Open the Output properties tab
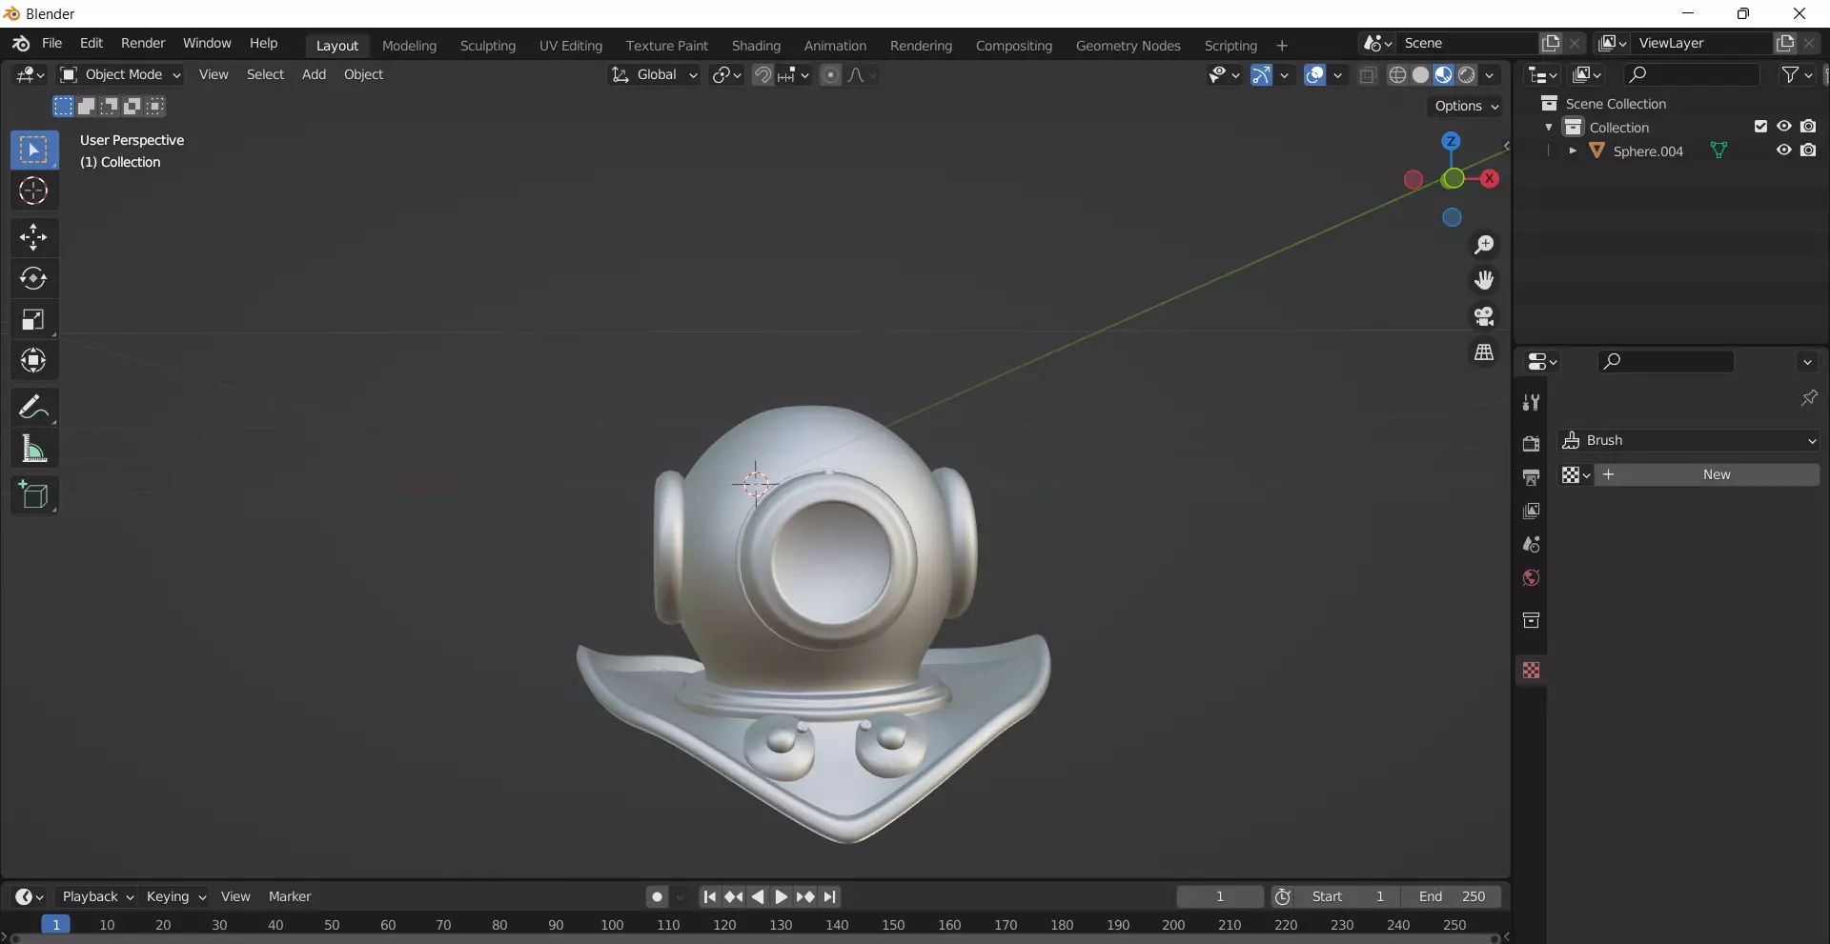Viewport: 1830px width, 944px height. [x=1531, y=477]
